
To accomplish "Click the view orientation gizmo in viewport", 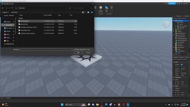I will 166,25.
